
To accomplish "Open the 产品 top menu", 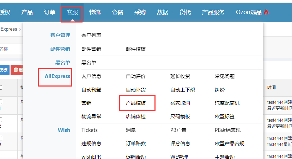I will coord(27,12).
